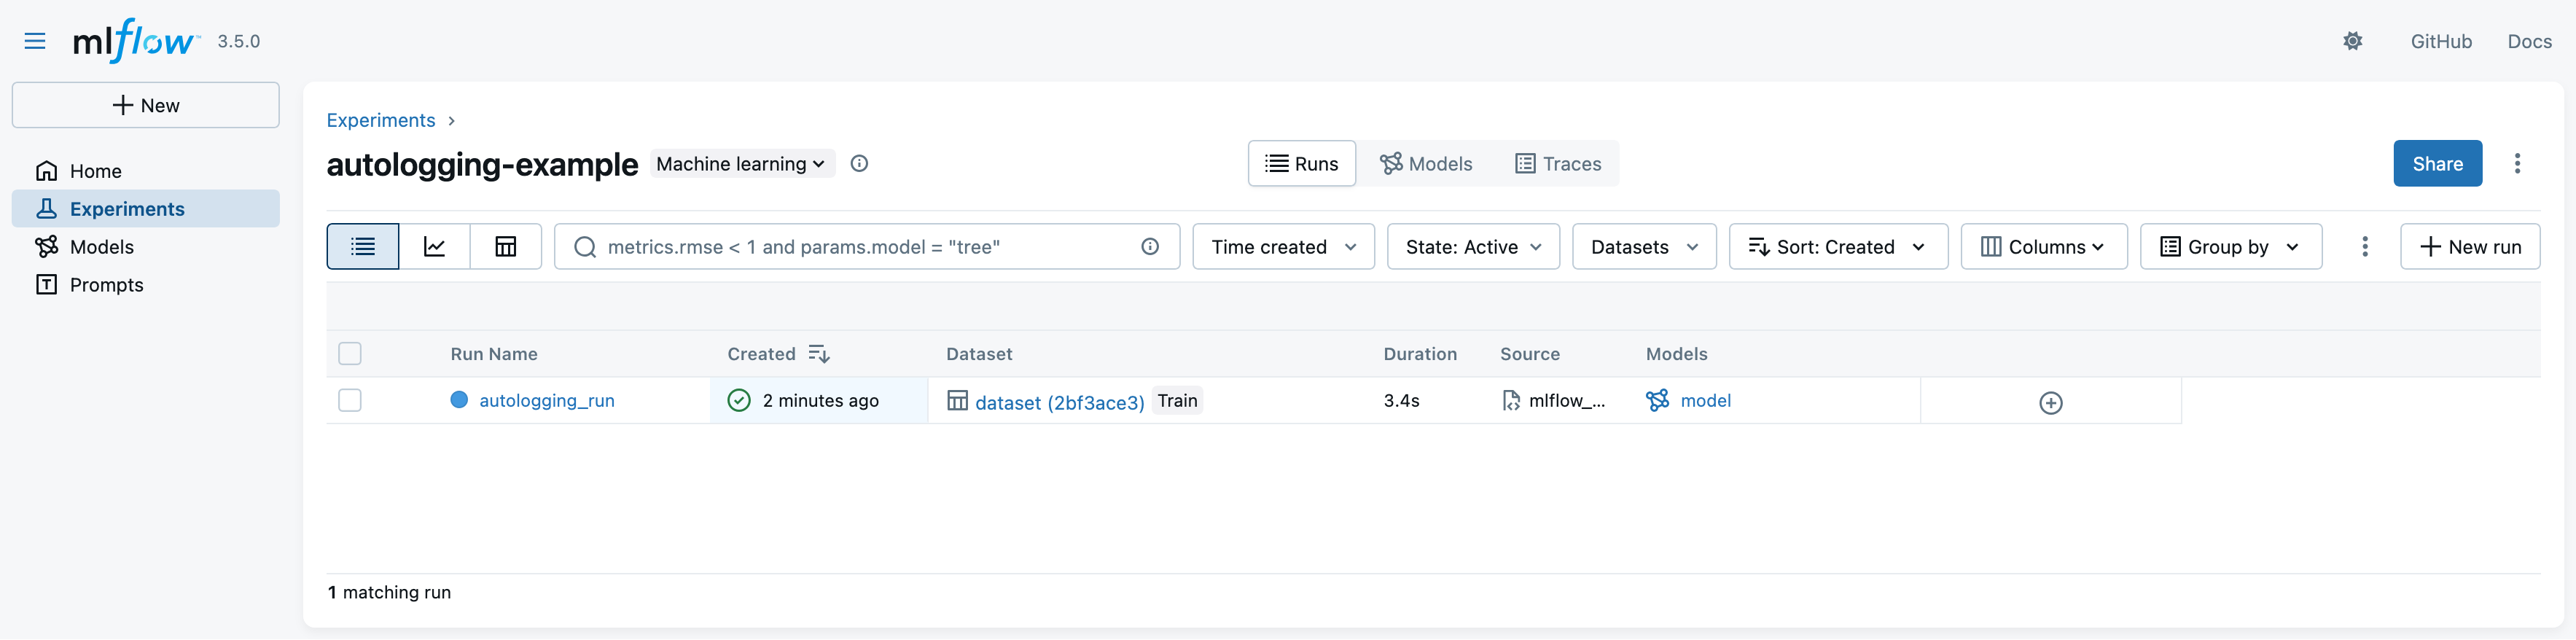
Task: Click the search help info icon in filter box
Action: coord(1150,247)
